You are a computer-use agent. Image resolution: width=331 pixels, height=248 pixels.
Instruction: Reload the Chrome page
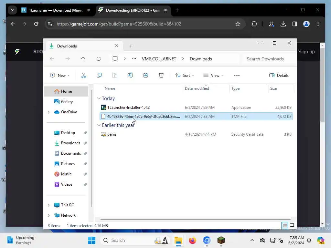coord(36,24)
